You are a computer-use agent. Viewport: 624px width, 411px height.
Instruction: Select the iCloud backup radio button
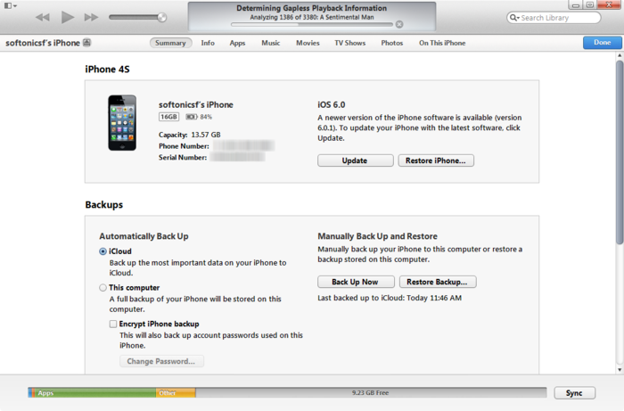[x=103, y=251]
